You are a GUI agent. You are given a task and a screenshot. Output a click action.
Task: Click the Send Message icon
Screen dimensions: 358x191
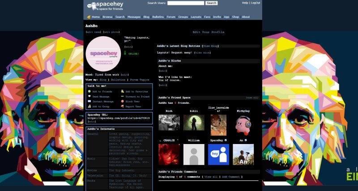pos(89,96)
